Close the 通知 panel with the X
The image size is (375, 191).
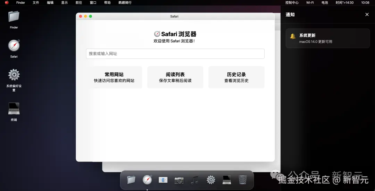coord(367,15)
